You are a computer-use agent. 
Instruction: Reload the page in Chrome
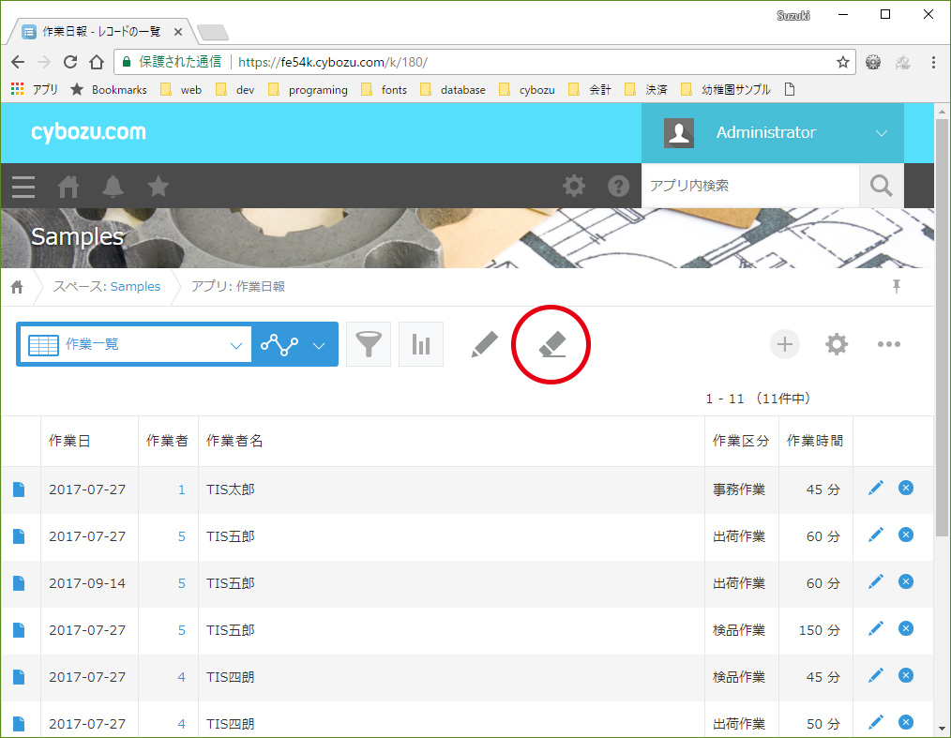tap(70, 62)
